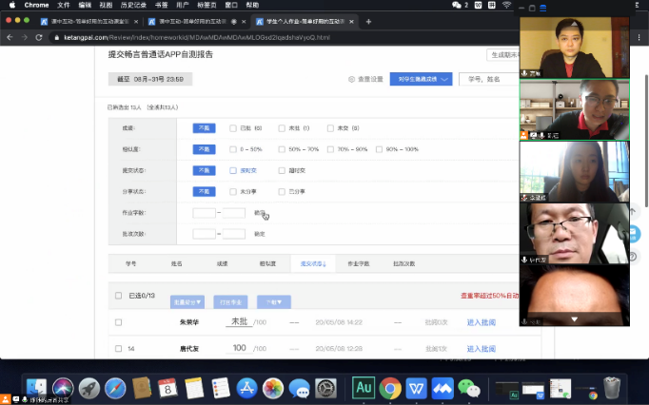The height and width of the screenshot is (405, 649).
Task: Open the Trash in the dock
Action: (612, 388)
